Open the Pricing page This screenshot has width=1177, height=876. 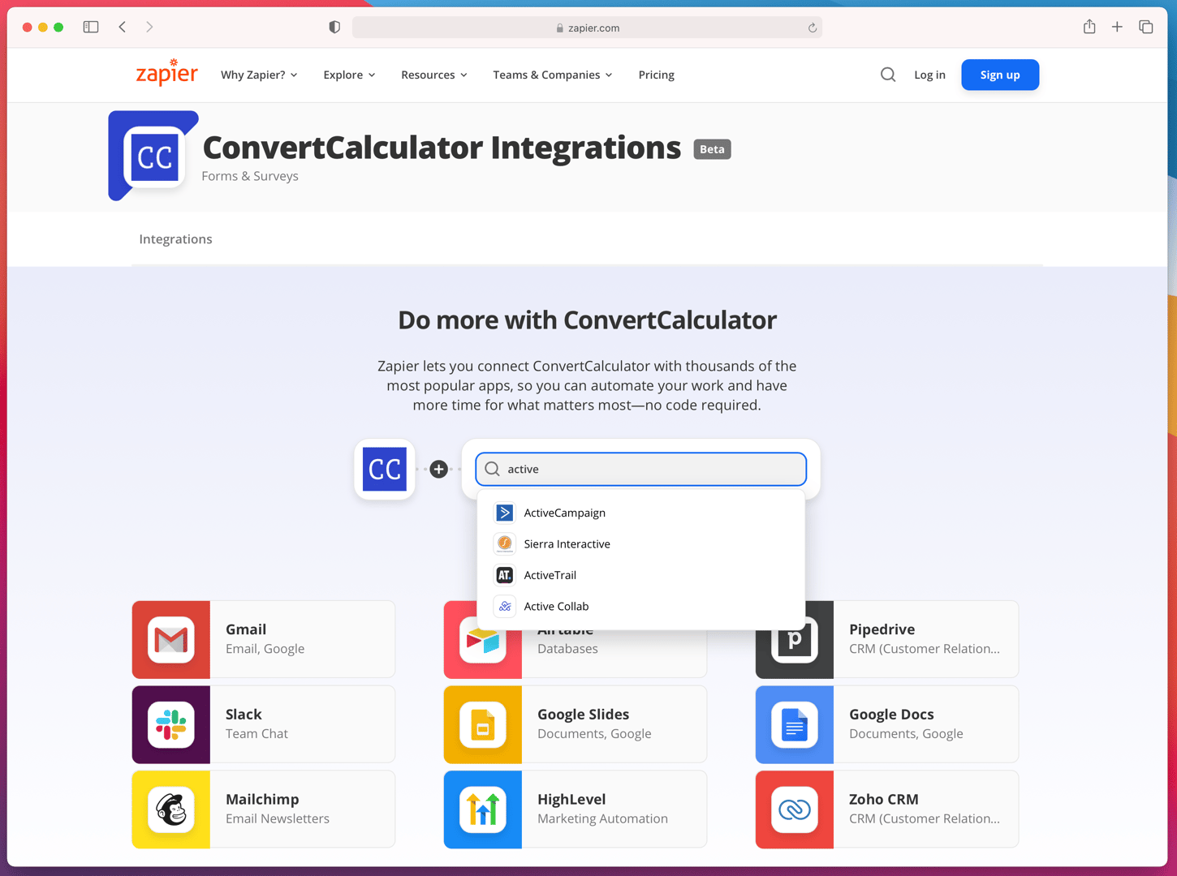(656, 75)
